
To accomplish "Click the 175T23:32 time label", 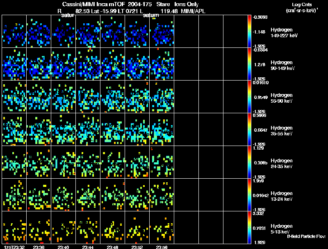I will pyautogui.click(x=14, y=247).
